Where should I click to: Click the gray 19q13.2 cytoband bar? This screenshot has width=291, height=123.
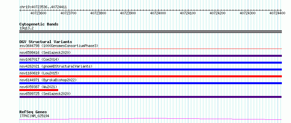pyautogui.click(x=150, y=32)
